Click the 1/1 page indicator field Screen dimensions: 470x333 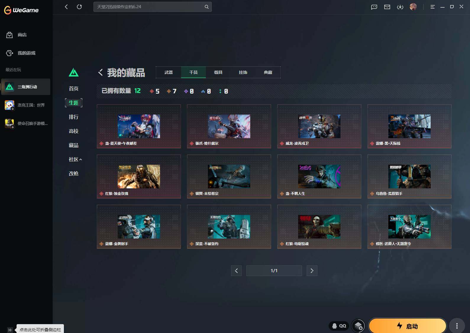274,271
